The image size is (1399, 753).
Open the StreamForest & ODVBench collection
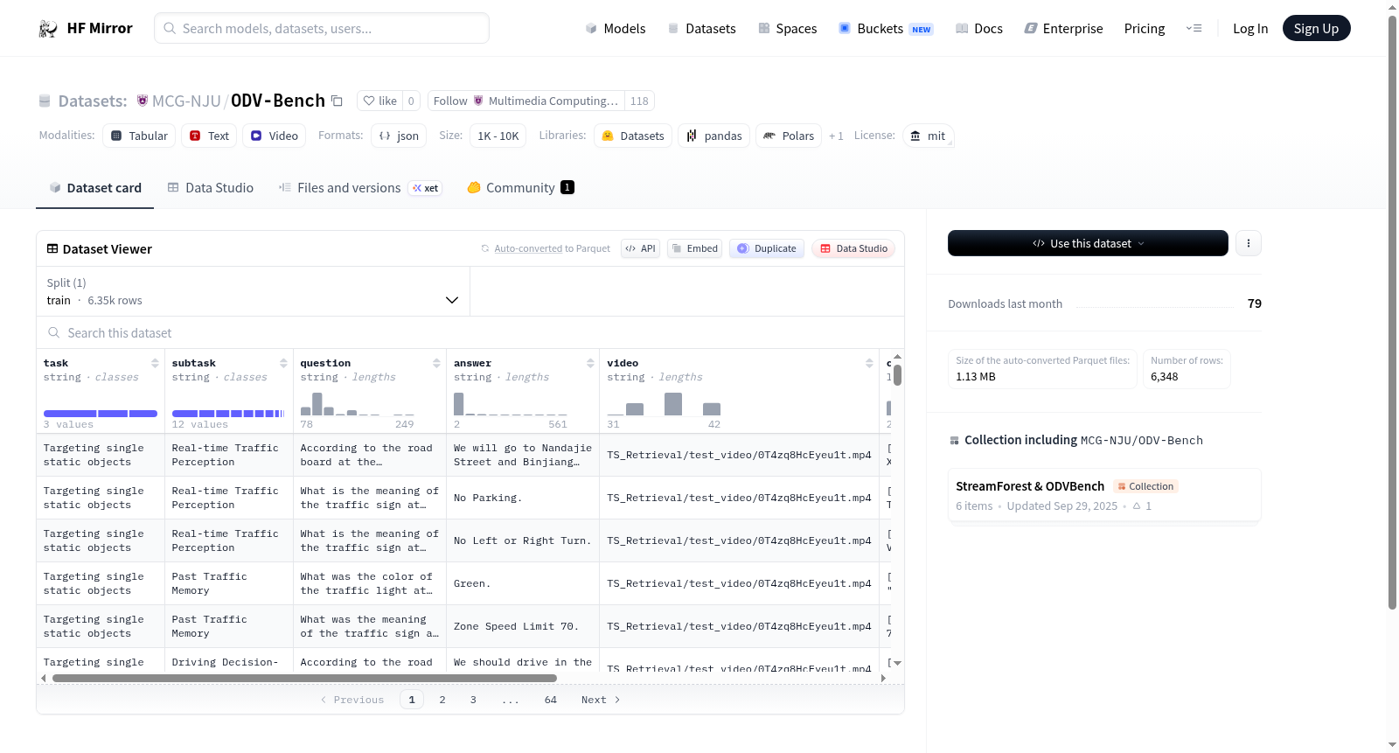click(1103, 495)
